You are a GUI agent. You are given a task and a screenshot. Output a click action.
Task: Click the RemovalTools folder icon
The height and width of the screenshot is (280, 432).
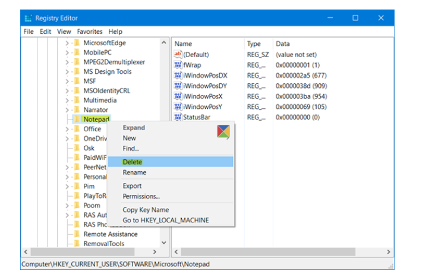[77, 244]
